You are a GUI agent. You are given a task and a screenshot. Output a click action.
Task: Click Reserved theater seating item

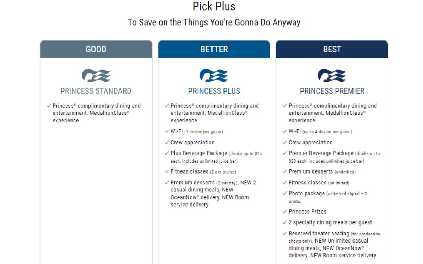(x=334, y=244)
